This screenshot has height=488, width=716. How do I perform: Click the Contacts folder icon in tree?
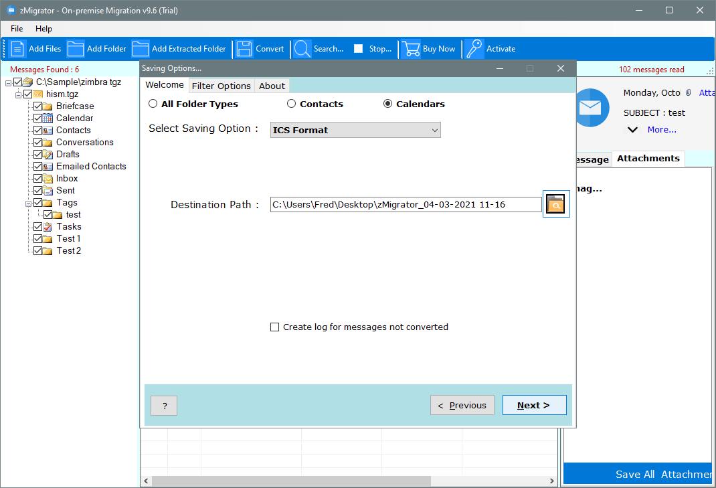pyautogui.click(x=48, y=131)
